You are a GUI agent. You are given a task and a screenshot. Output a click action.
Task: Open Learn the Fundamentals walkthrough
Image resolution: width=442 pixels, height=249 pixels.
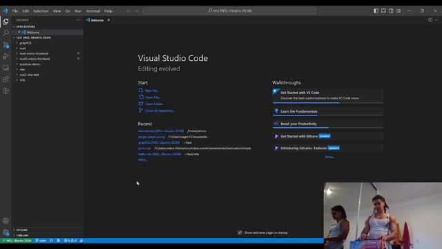[328, 111]
